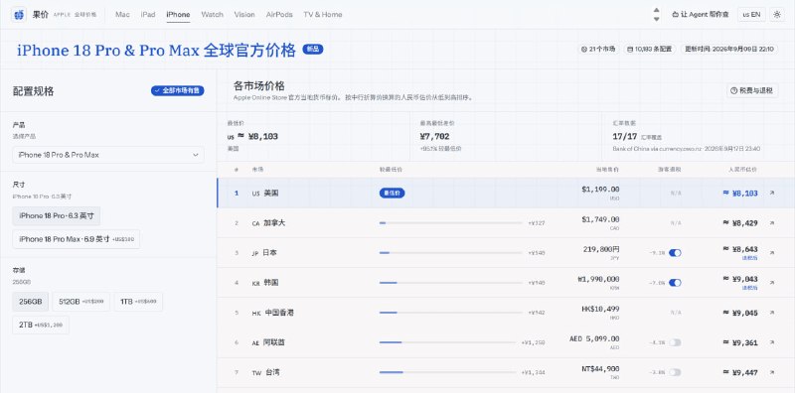This screenshot has height=393, width=795.
Task: Click the 更新时间 2026年9月09日 chip
Action: click(729, 50)
